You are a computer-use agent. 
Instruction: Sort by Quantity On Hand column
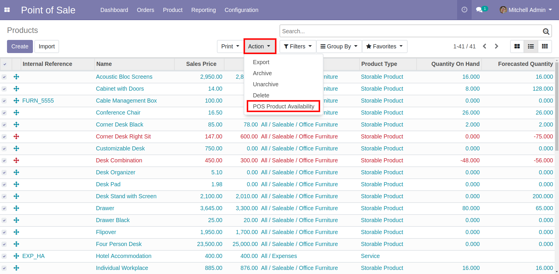click(x=455, y=64)
